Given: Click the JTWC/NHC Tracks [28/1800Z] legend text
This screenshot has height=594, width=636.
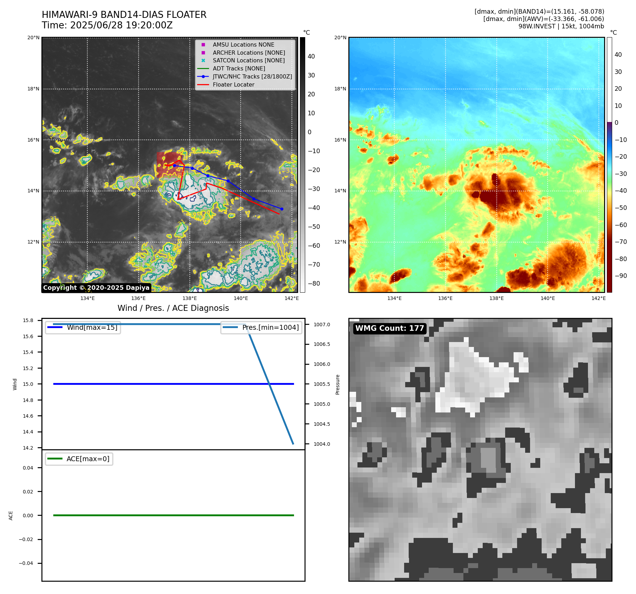Looking at the screenshot, I should (x=252, y=76).
